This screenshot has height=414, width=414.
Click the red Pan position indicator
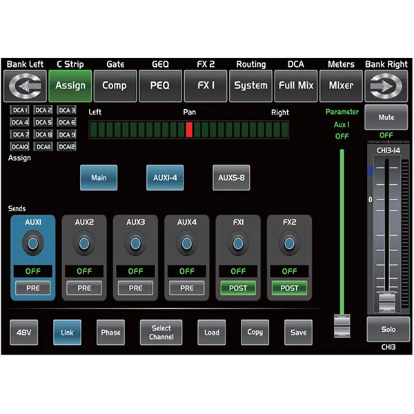[188, 129]
